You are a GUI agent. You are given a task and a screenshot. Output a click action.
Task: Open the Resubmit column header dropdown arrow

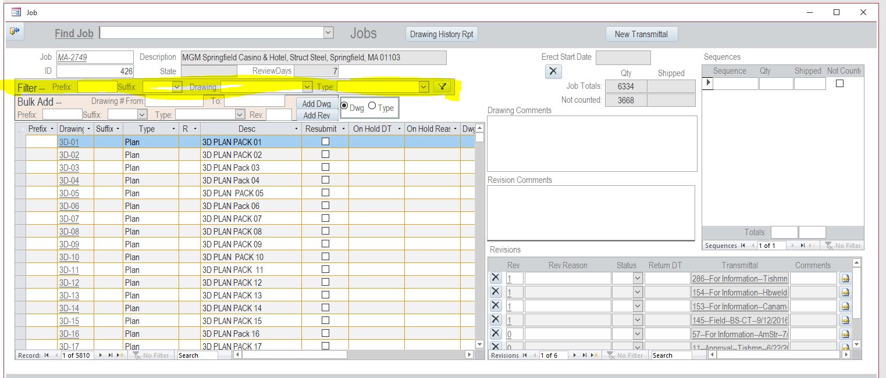click(343, 129)
